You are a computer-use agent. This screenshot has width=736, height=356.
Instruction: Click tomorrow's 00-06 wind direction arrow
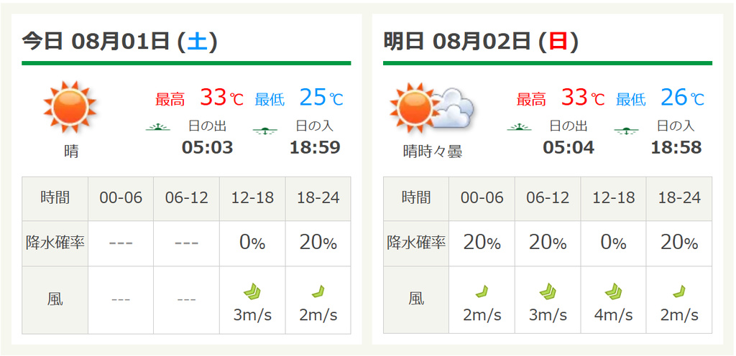click(482, 292)
